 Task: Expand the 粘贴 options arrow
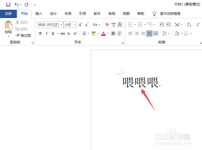tap(9, 36)
